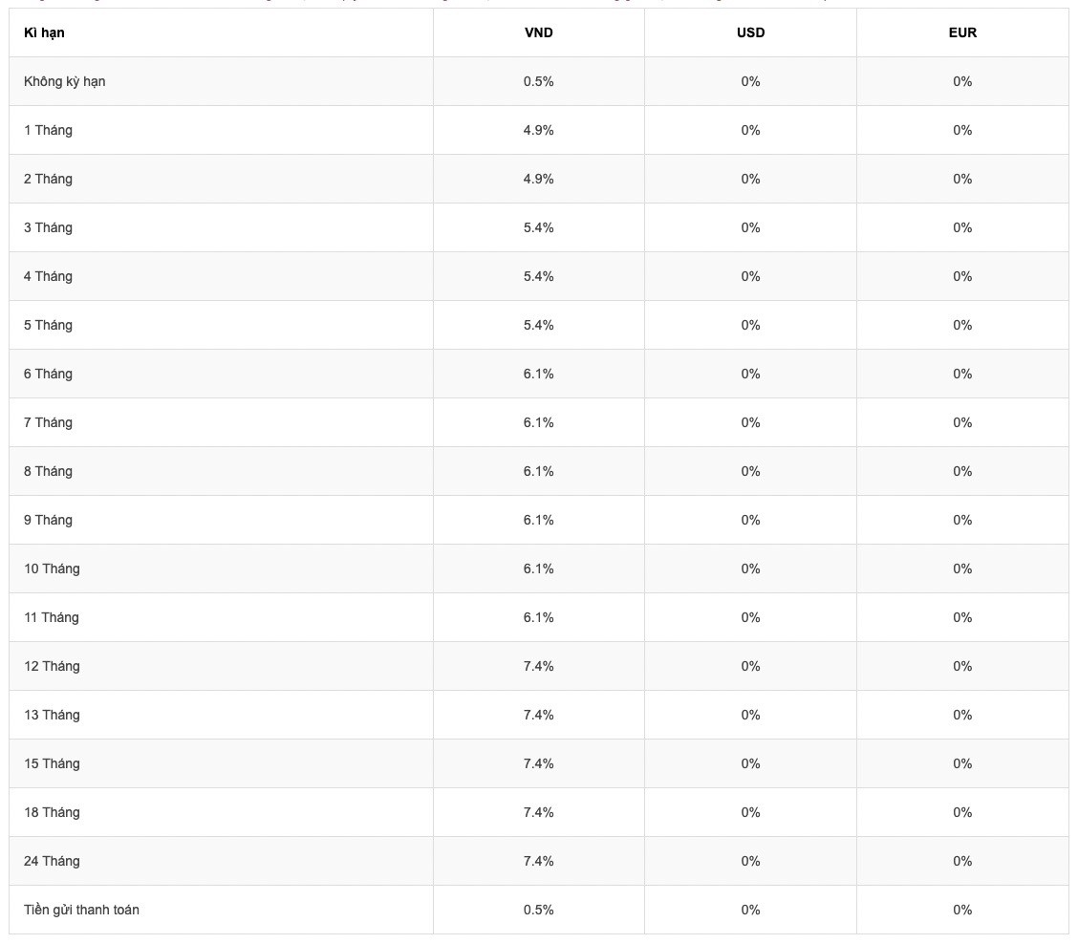
Task: Select the "Không kỳ hạn" row label
Action: click(64, 81)
